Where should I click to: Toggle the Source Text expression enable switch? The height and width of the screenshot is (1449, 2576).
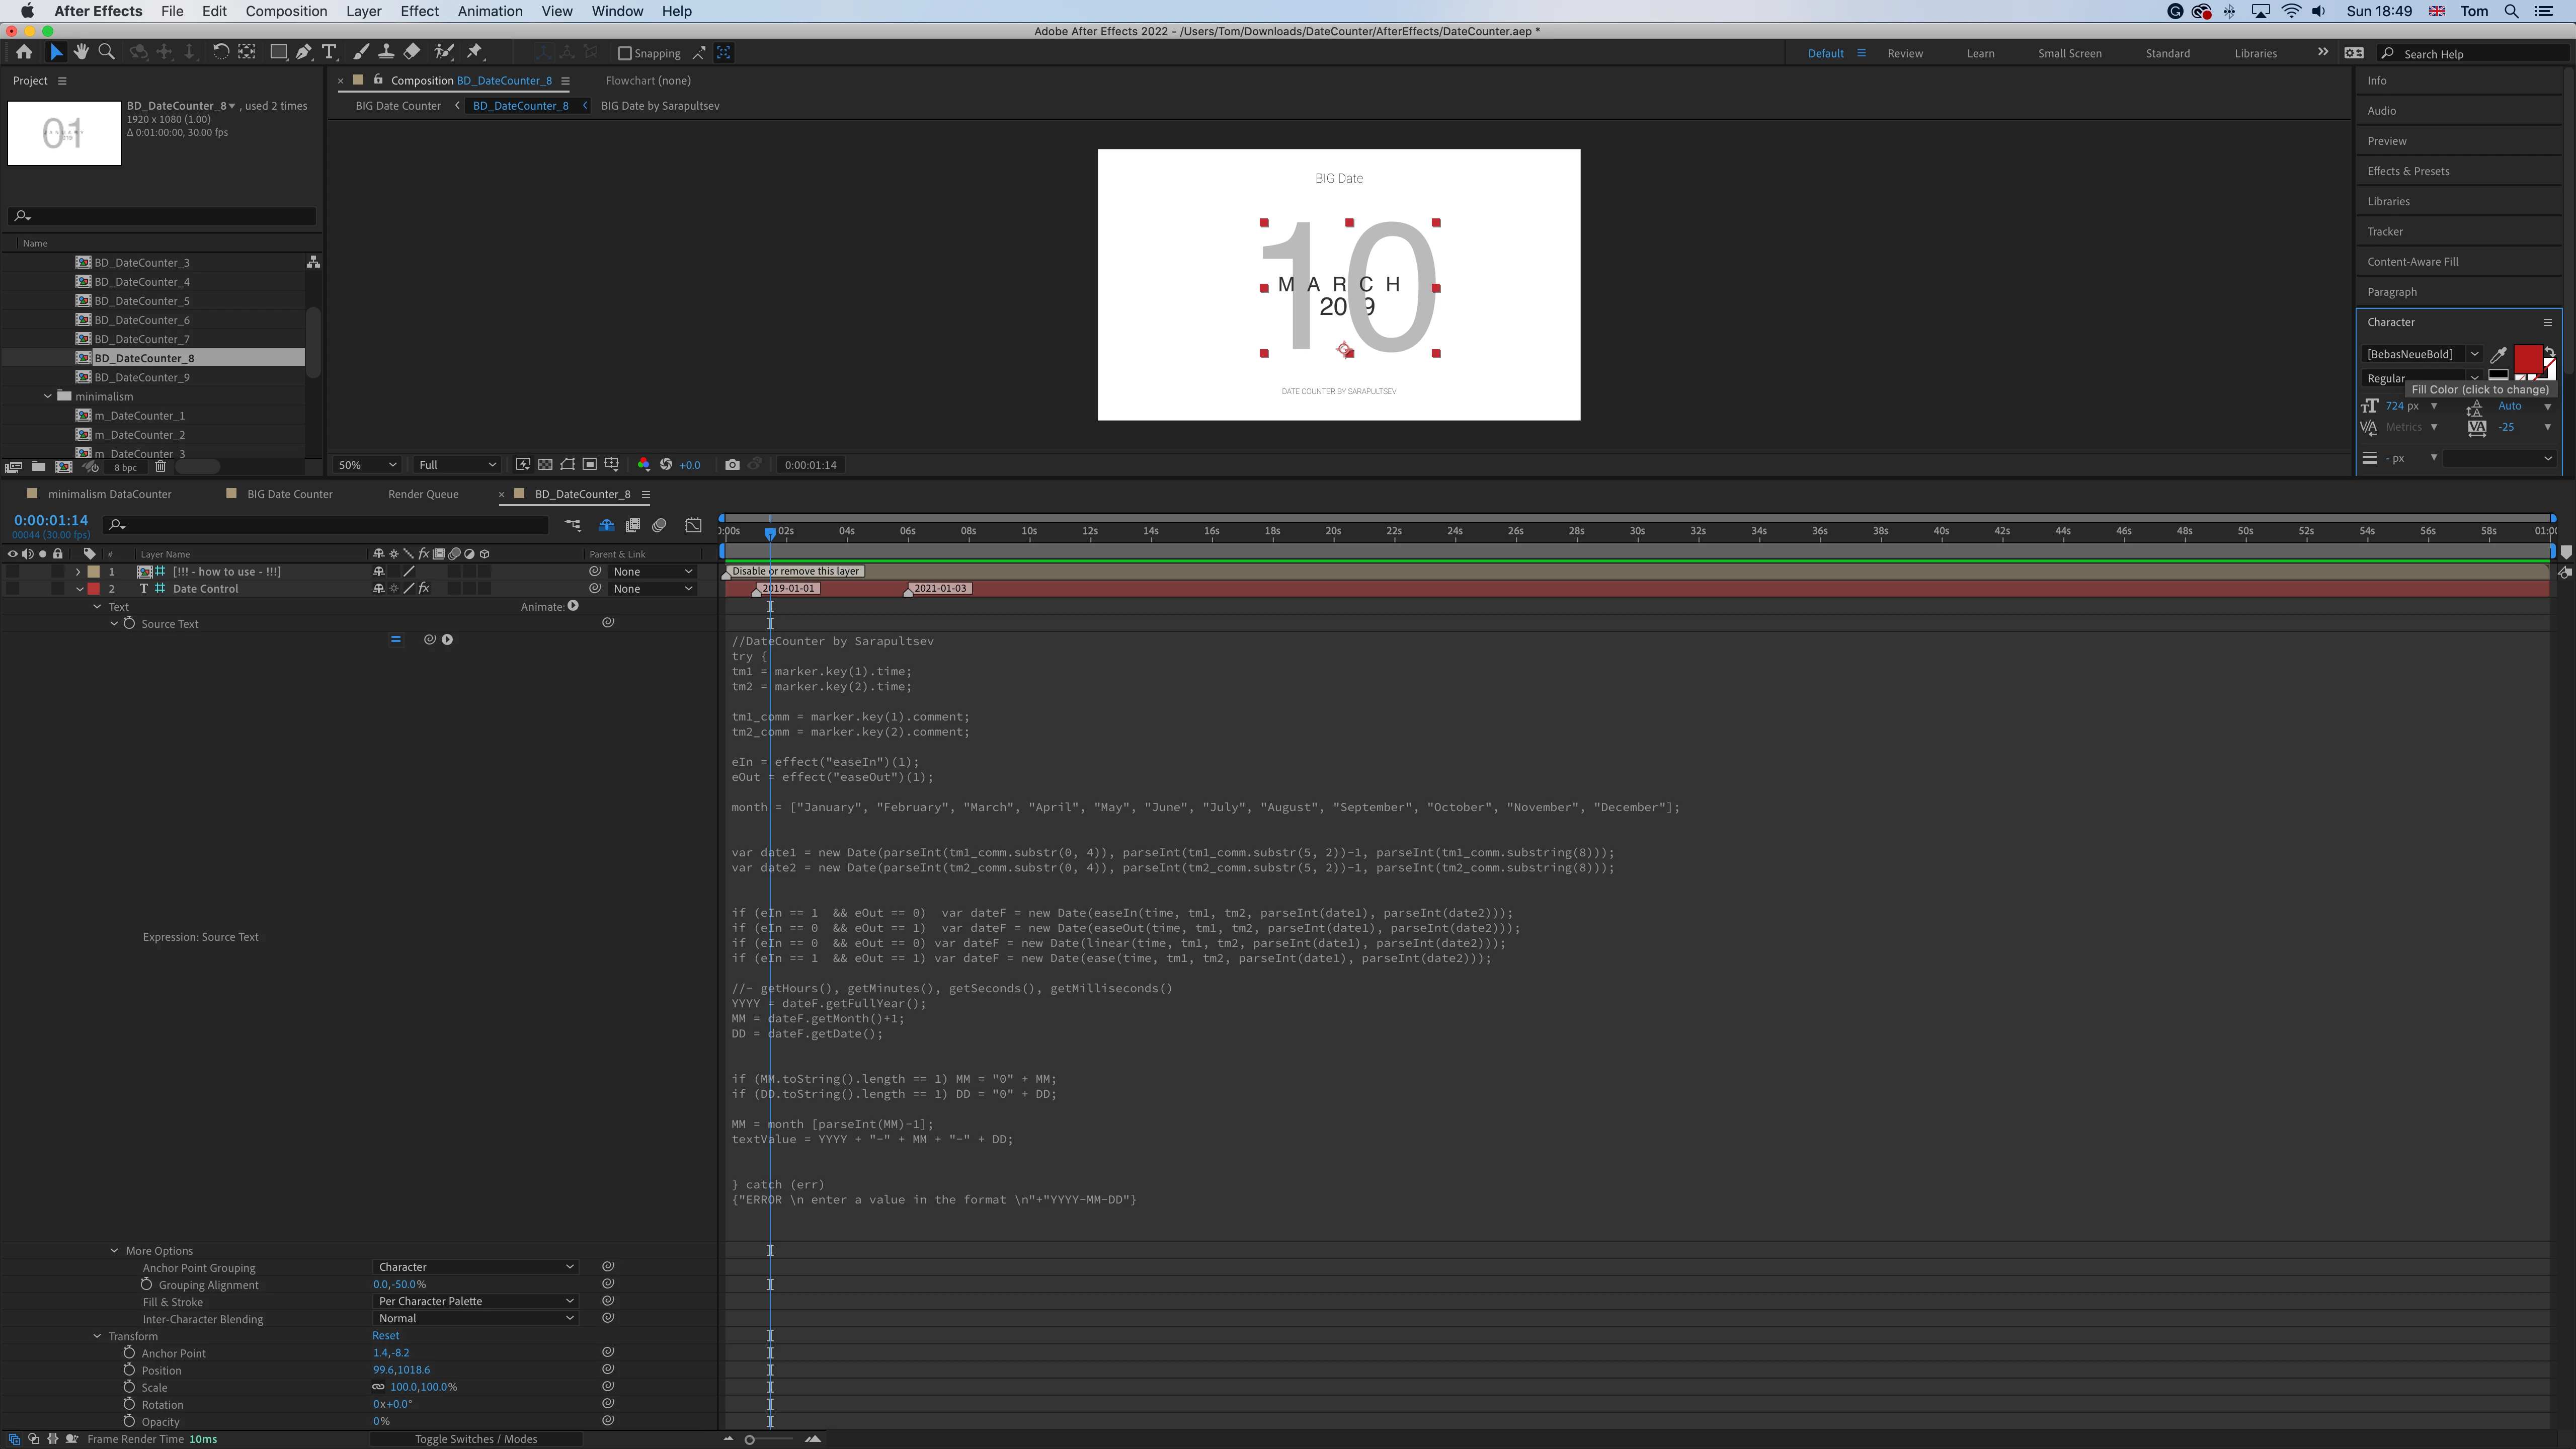pyautogui.click(x=396, y=639)
